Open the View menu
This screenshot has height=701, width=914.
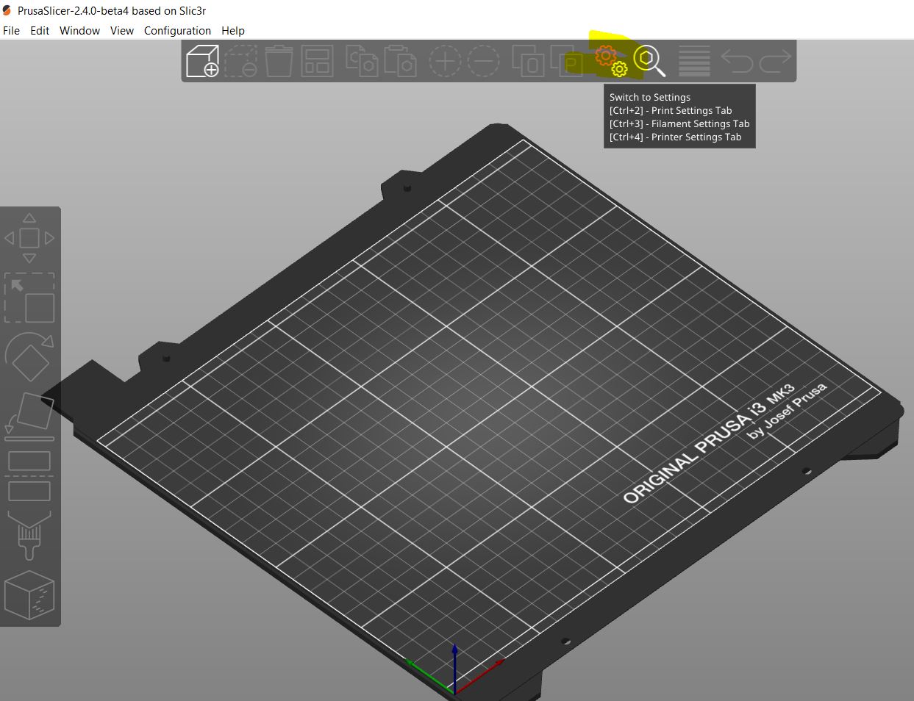click(122, 30)
